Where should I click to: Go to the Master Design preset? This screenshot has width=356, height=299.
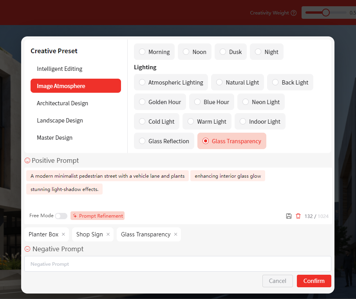[54, 138]
